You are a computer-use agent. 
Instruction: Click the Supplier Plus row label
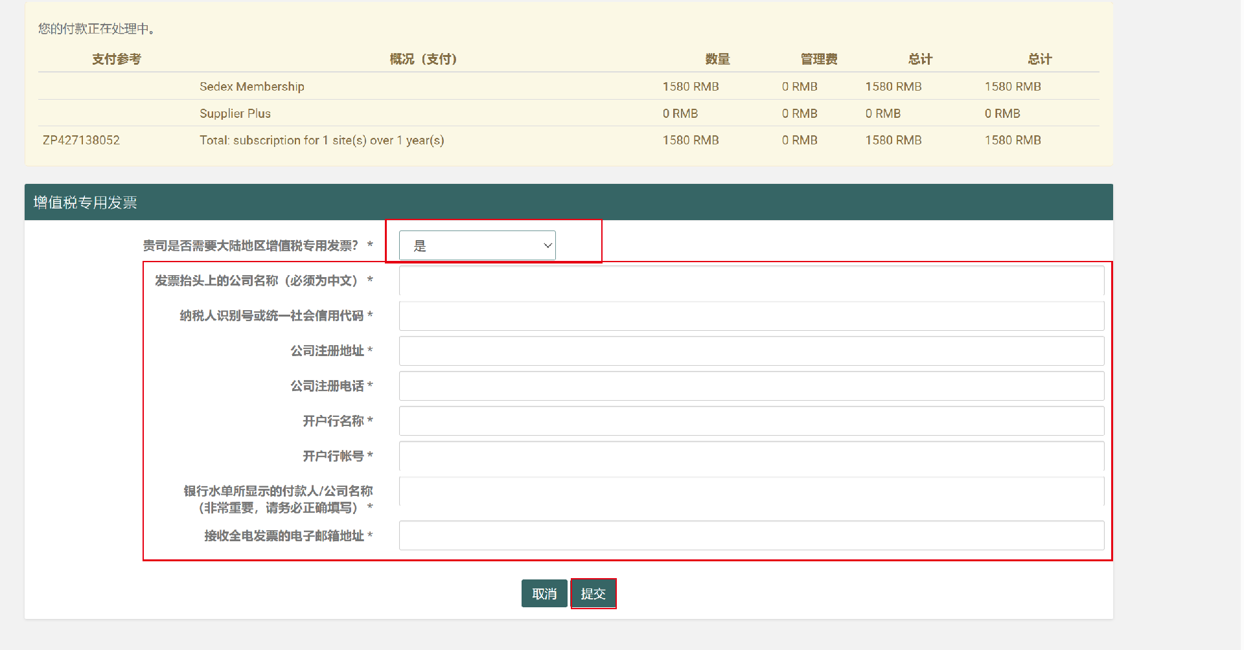tap(235, 113)
